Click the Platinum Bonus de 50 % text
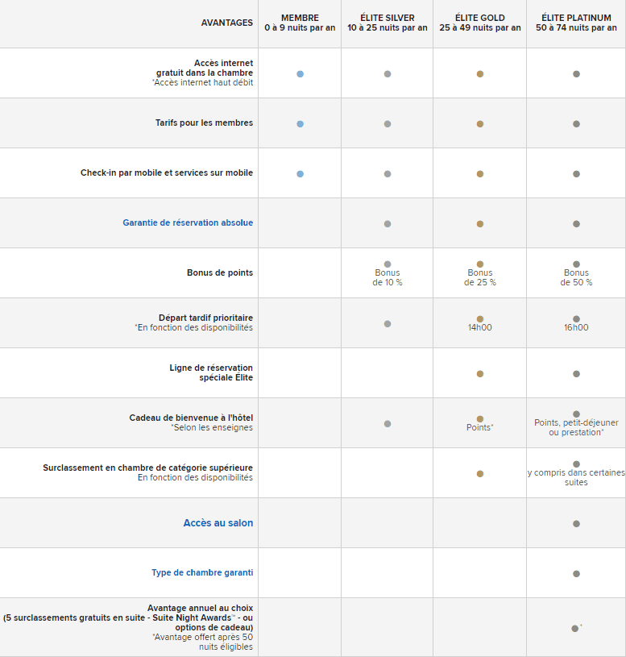The width and height of the screenshot is (626, 657). coord(576,278)
